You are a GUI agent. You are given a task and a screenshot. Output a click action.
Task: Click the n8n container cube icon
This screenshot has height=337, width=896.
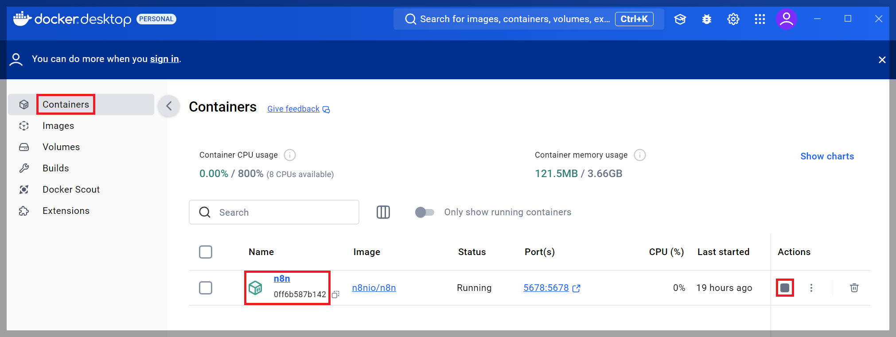click(255, 288)
